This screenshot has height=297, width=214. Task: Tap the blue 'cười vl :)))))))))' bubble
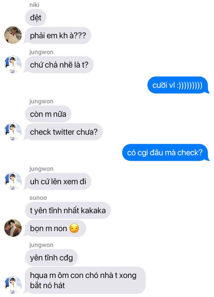point(178,85)
